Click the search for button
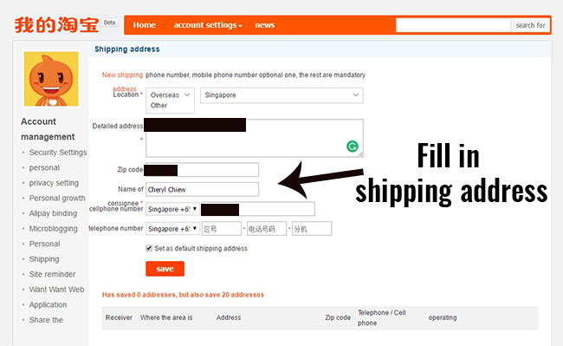The width and height of the screenshot is (563, 346). (x=530, y=25)
